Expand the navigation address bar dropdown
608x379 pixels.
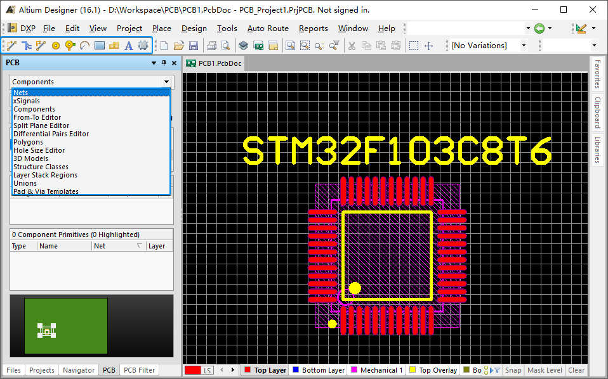pos(528,29)
